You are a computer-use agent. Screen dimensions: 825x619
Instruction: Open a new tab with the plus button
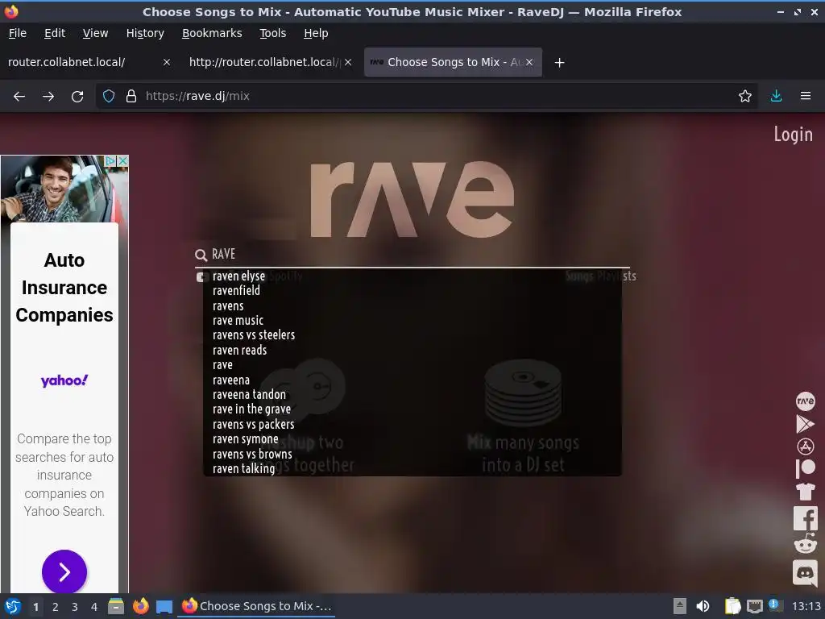tap(559, 63)
